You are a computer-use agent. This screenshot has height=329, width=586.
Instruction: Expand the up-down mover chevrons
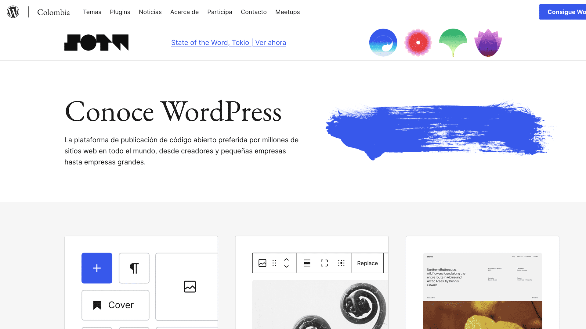coord(286,263)
